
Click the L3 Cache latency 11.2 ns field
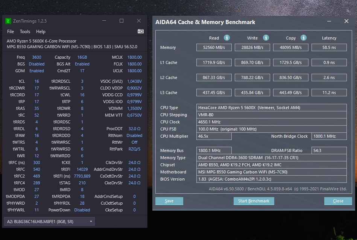[x=329, y=93]
